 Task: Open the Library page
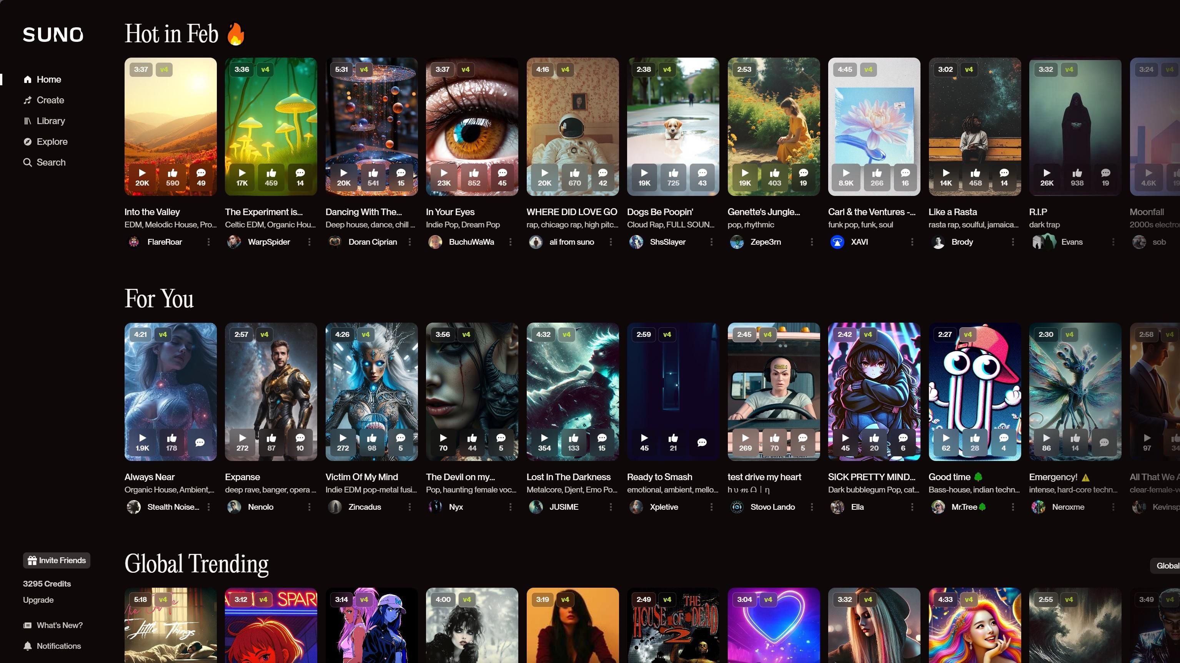[50, 121]
